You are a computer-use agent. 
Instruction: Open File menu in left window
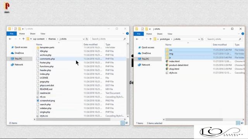click(x=12, y=34)
